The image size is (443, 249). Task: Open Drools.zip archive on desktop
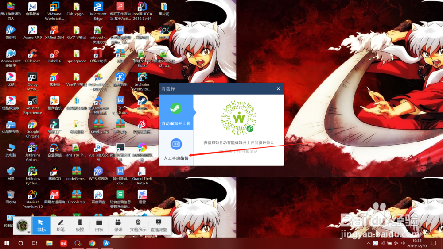pos(76,197)
